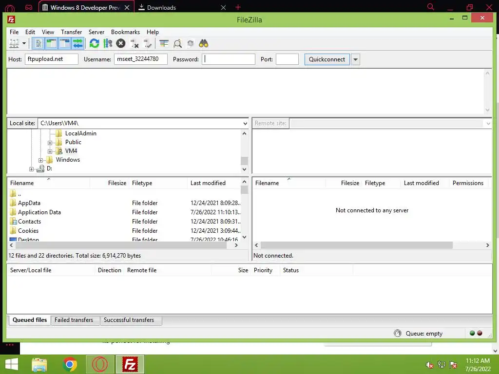Click the FileZilla title bar logo
Image resolution: width=499 pixels, height=374 pixels.
coord(11,19)
